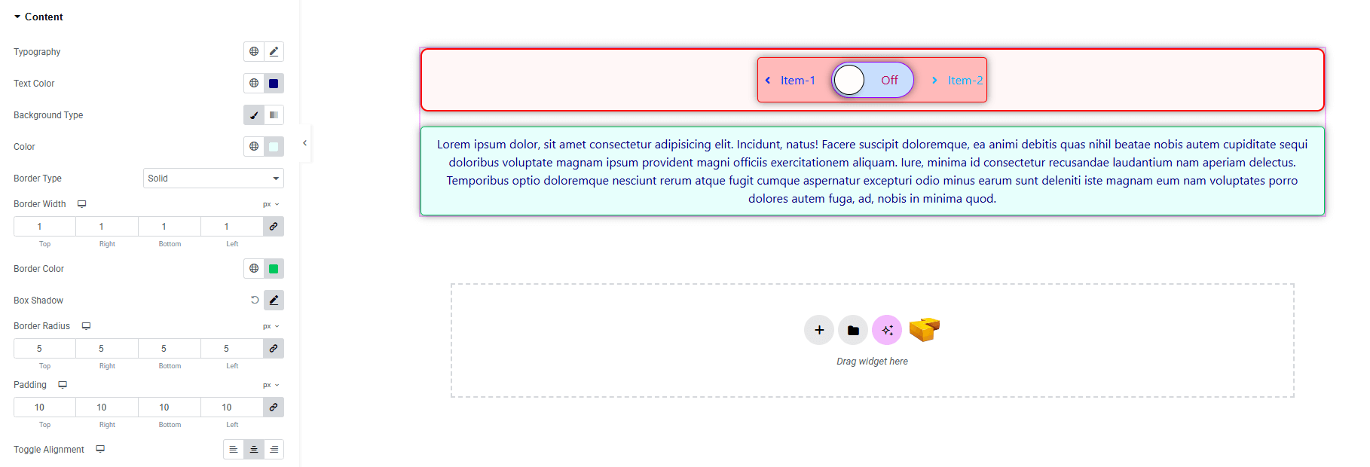The height and width of the screenshot is (467, 1370).
Task: Open AI builder sparkle icon
Action: pos(886,330)
